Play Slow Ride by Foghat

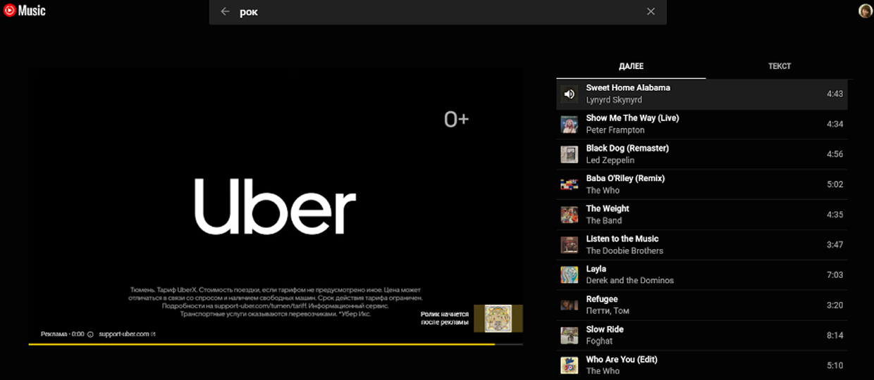point(605,329)
